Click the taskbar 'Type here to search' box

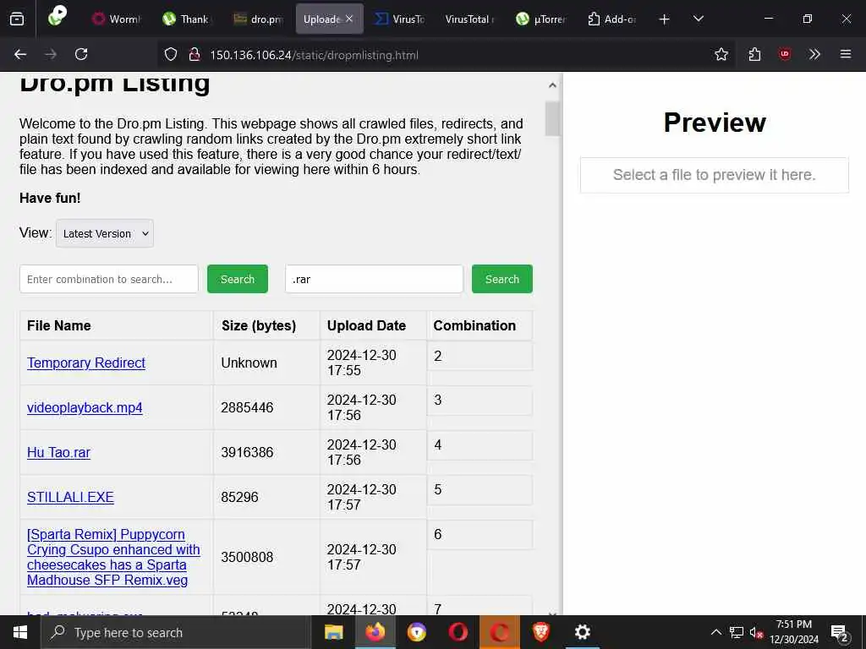(x=176, y=632)
